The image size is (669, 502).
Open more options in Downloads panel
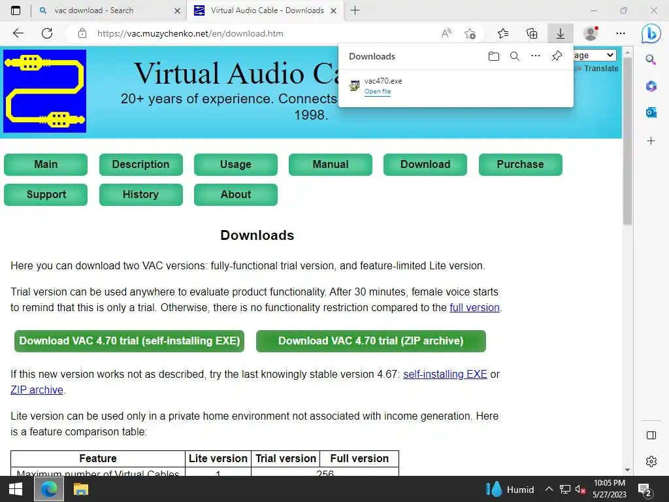[536, 56]
